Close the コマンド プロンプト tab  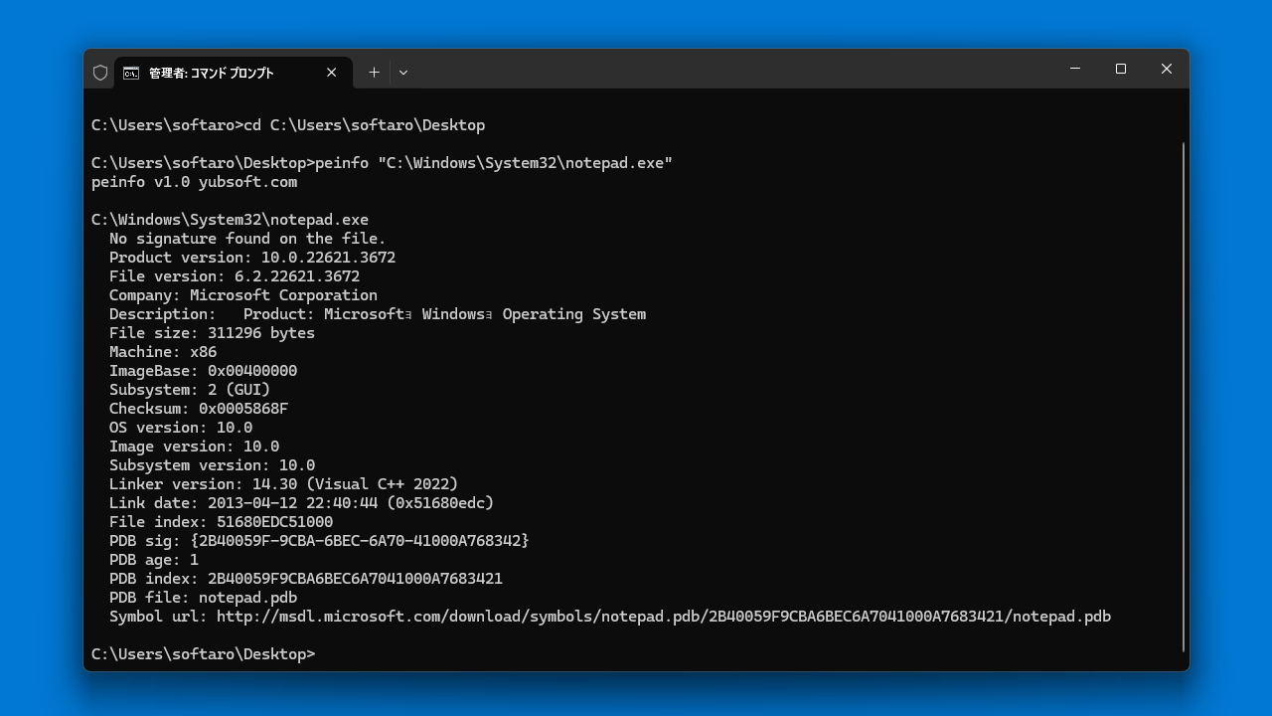(332, 73)
